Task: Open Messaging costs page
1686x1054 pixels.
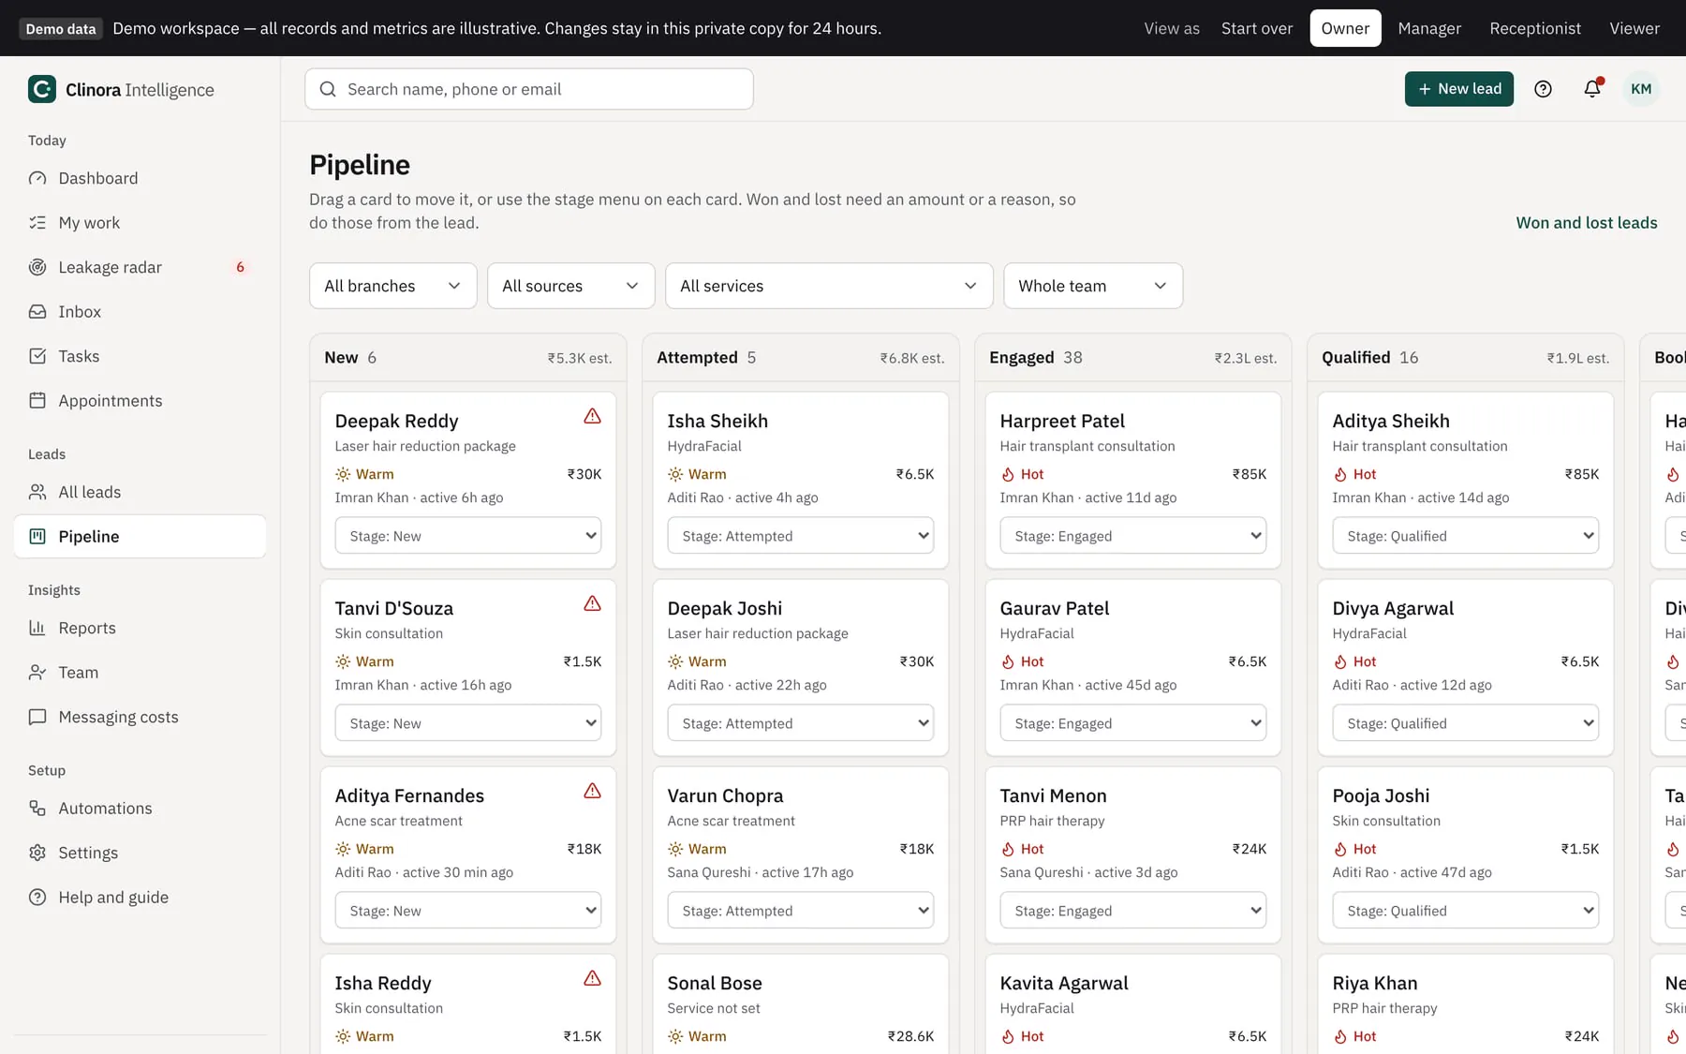Action: 140,717
